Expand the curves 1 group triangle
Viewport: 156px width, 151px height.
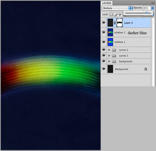tap(109, 55)
